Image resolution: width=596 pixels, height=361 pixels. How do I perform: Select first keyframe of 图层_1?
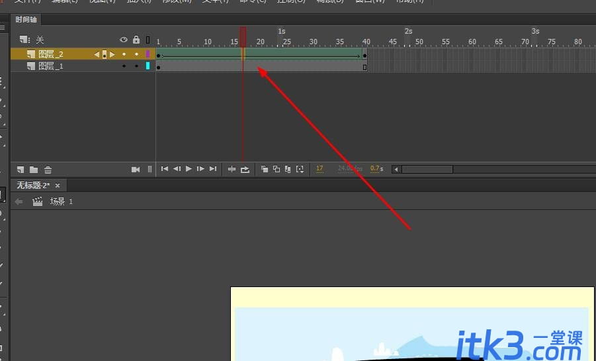(159, 68)
